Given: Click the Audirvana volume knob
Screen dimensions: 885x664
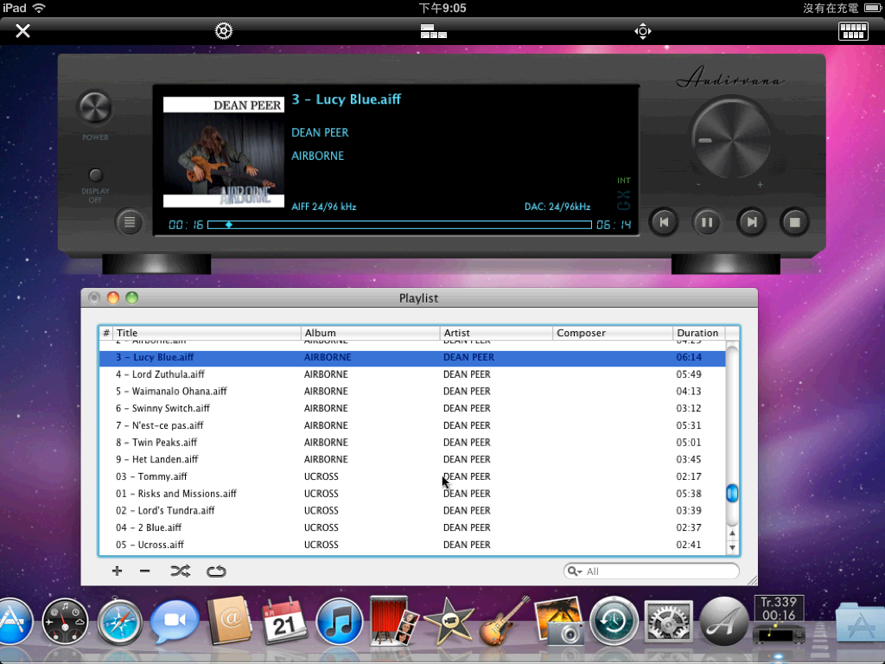Looking at the screenshot, I should (x=731, y=137).
